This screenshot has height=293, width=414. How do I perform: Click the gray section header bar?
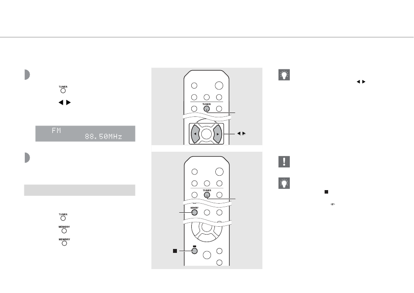coord(79,190)
